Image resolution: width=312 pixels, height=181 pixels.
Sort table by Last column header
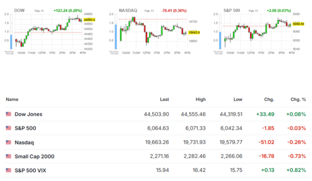(x=164, y=100)
